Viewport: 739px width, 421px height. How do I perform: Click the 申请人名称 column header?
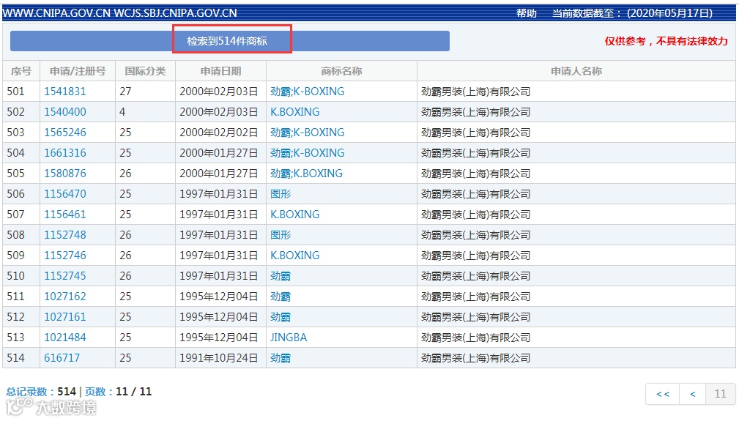576,71
